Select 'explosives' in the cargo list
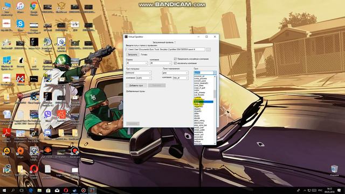Viewport: 345px width, 194px height. [204, 139]
